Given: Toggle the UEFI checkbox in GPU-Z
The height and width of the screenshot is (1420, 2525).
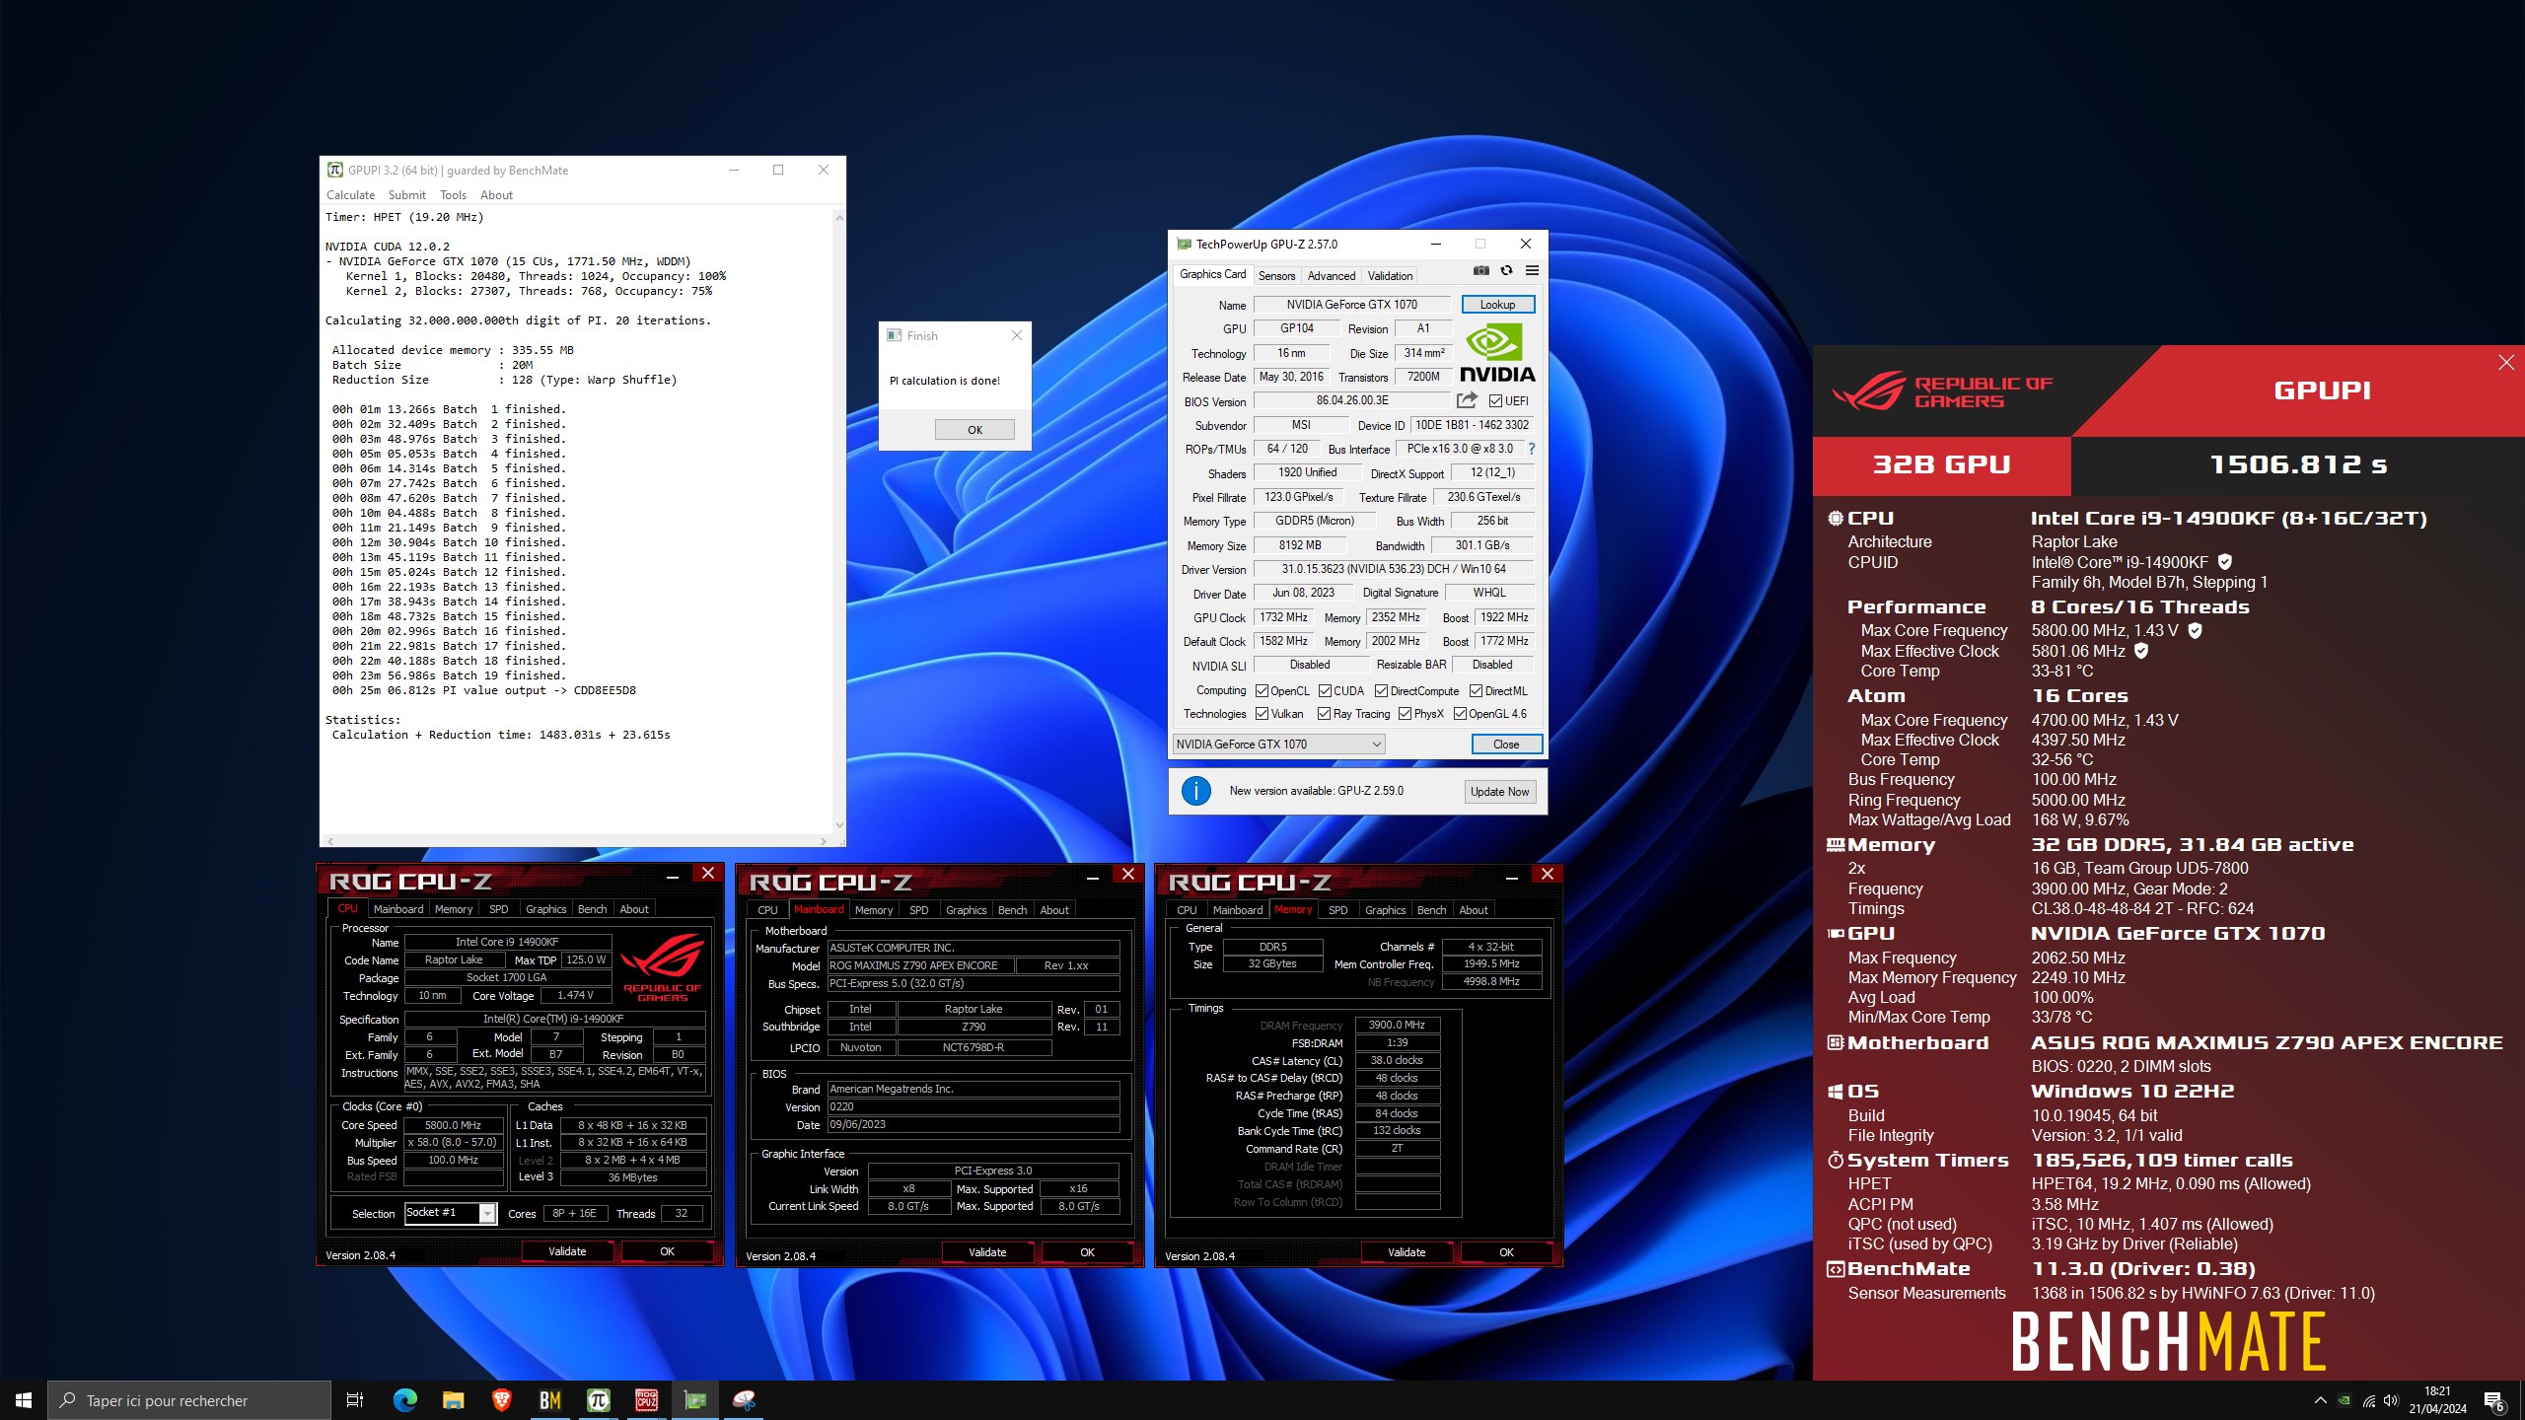Looking at the screenshot, I should point(1495,401).
